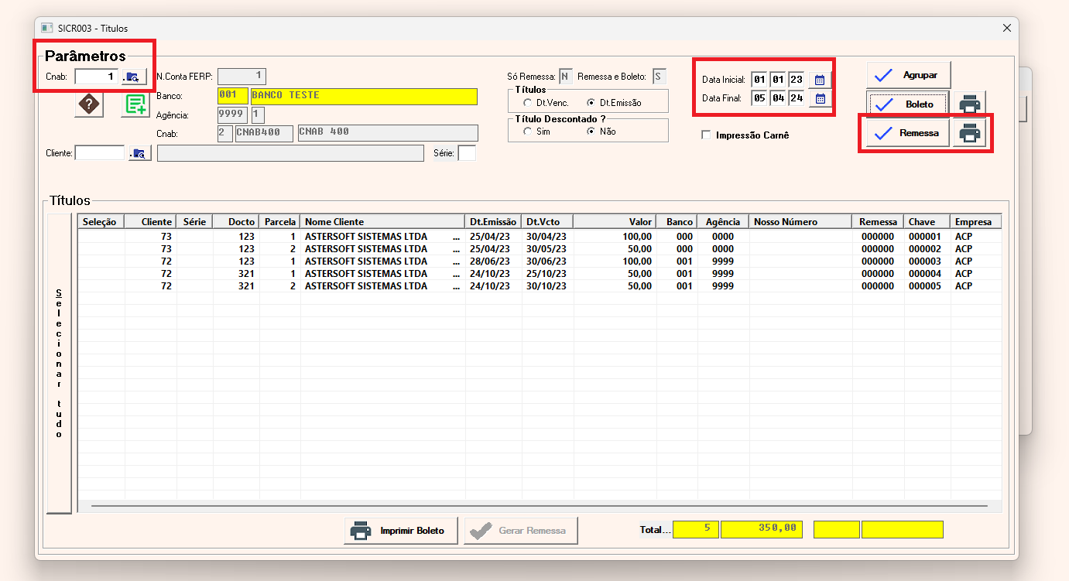Close the SICR003 - Títulos window
1069x581 pixels.
pyautogui.click(x=1007, y=28)
